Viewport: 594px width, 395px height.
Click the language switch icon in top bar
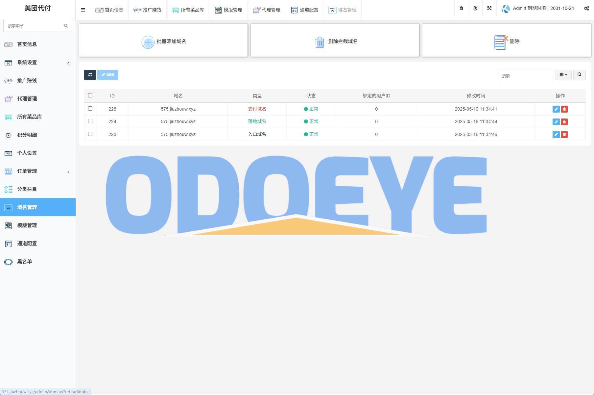[x=475, y=8]
